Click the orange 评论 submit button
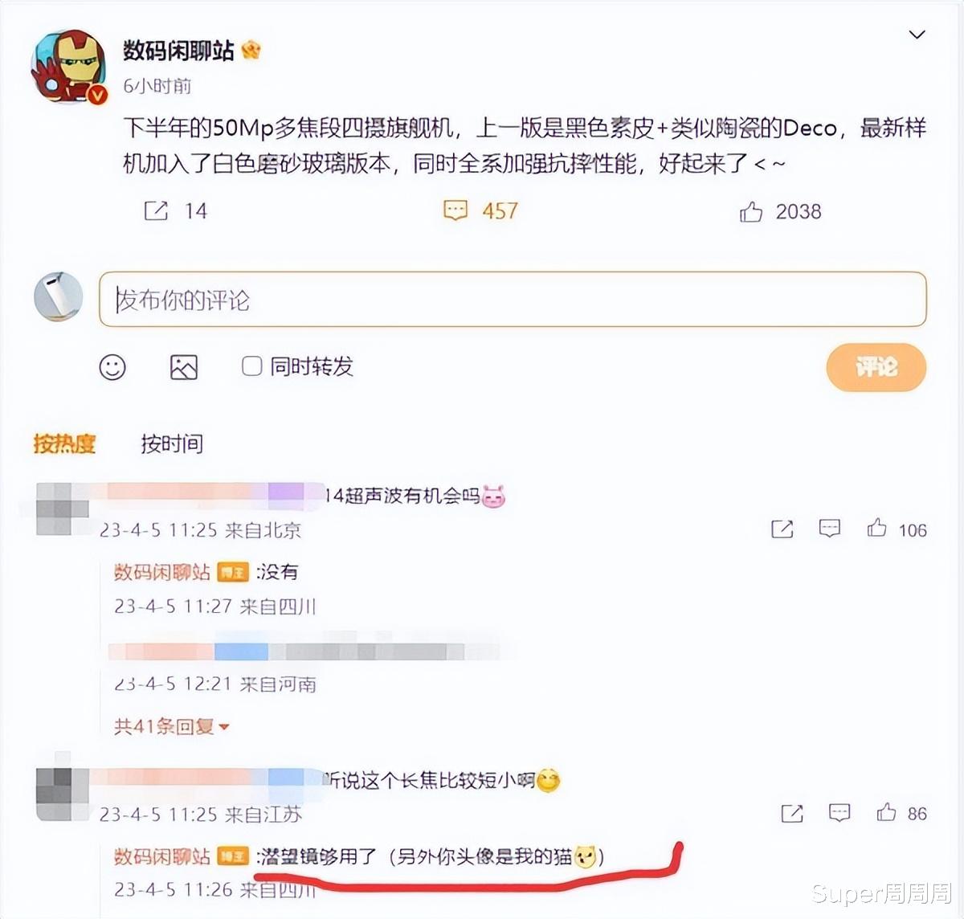The height and width of the screenshot is (919, 964). (x=876, y=368)
